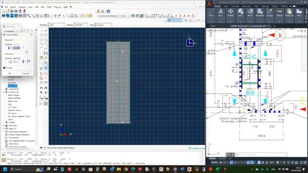The width and height of the screenshot is (308, 173).
Task: Open the Module dropdown
Action: (x=56, y=25)
